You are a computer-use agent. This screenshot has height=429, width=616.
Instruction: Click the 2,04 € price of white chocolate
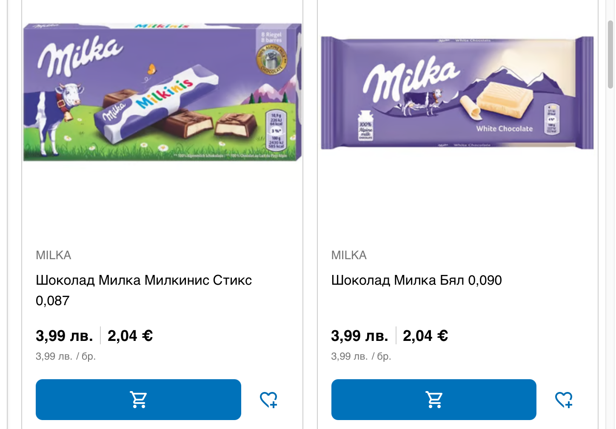425,336
